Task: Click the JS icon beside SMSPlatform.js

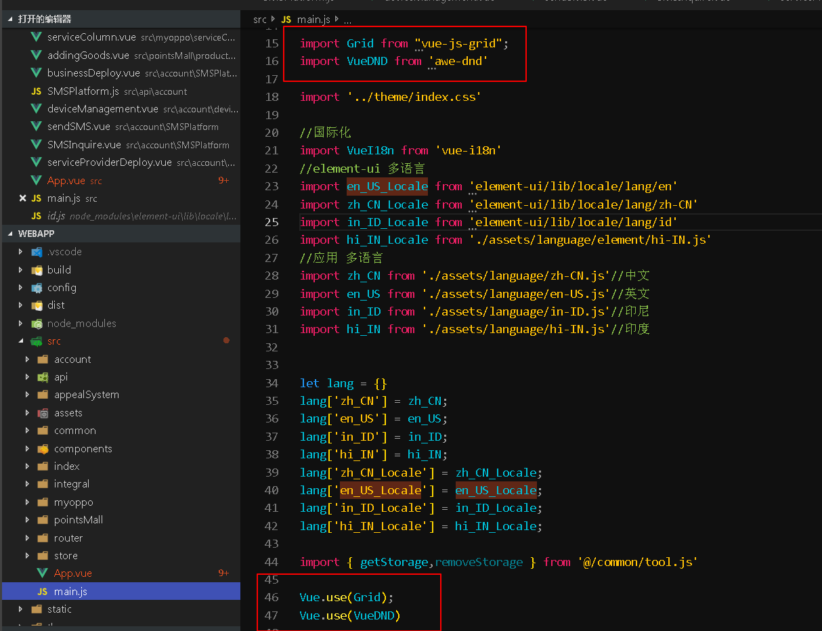Action: coord(37,91)
